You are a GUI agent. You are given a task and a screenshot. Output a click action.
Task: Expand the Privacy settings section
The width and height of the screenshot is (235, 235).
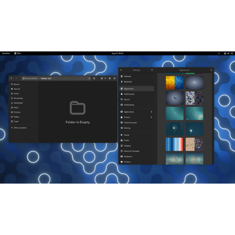click(x=151, y=117)
